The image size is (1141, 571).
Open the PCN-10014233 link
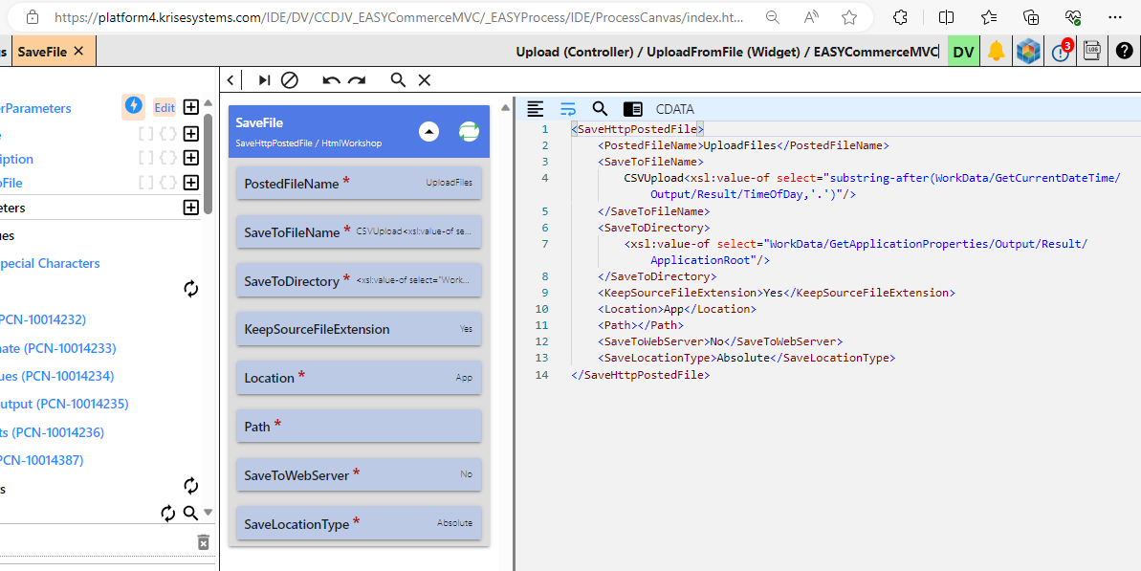point(57,348)
